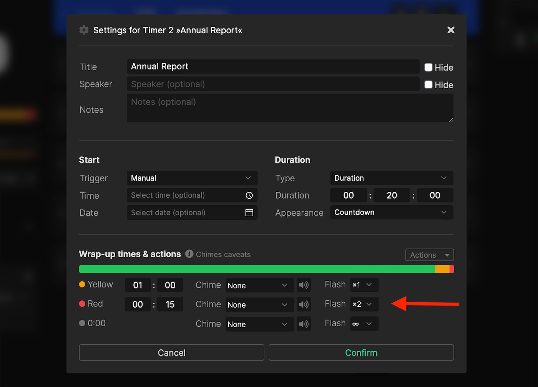Image resolution: width=538 pixels, height=387 pixels.
Task: Enable Hide for the Title field
Action: 428,67
